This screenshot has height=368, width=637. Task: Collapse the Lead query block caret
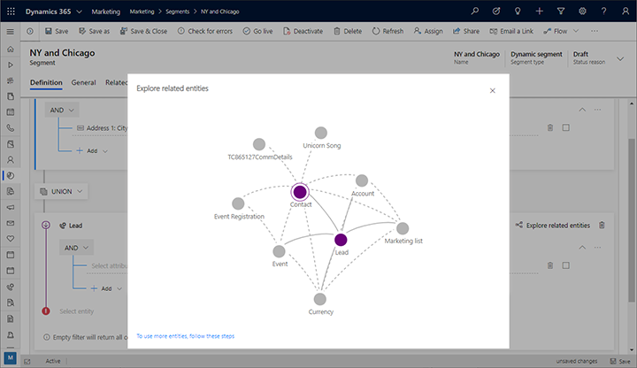582,248
